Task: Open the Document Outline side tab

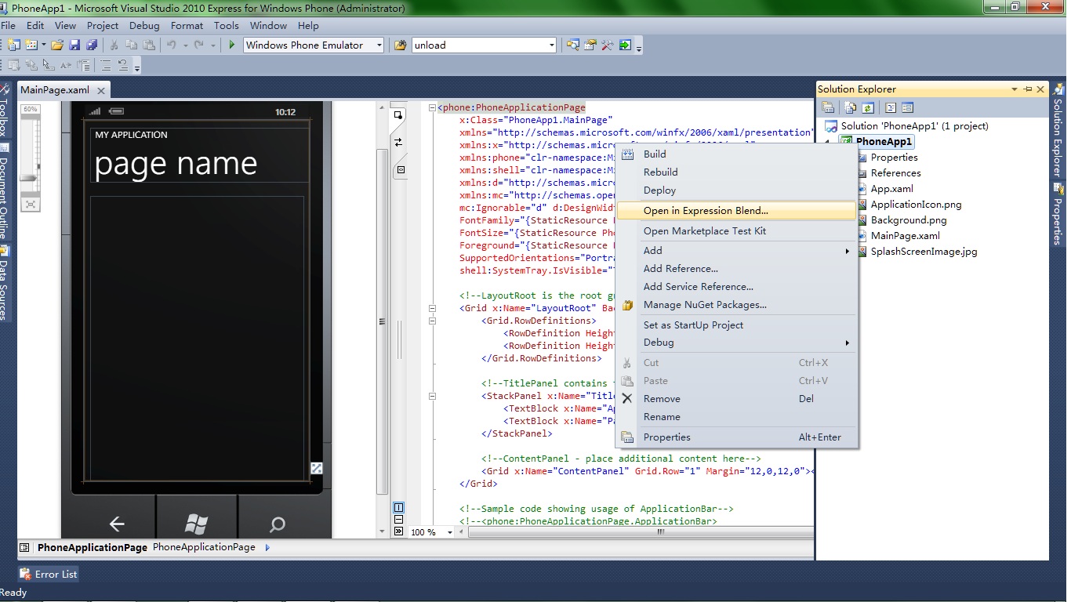Action: pyautogui.click(x=5, y=190)
